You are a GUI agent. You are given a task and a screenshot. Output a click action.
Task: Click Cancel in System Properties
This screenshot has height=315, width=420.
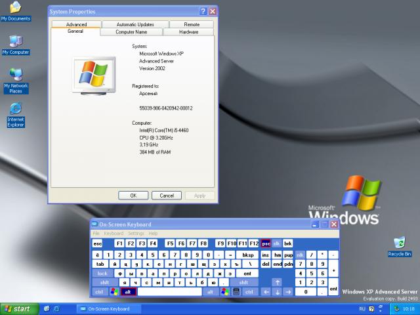coord(167,196)
